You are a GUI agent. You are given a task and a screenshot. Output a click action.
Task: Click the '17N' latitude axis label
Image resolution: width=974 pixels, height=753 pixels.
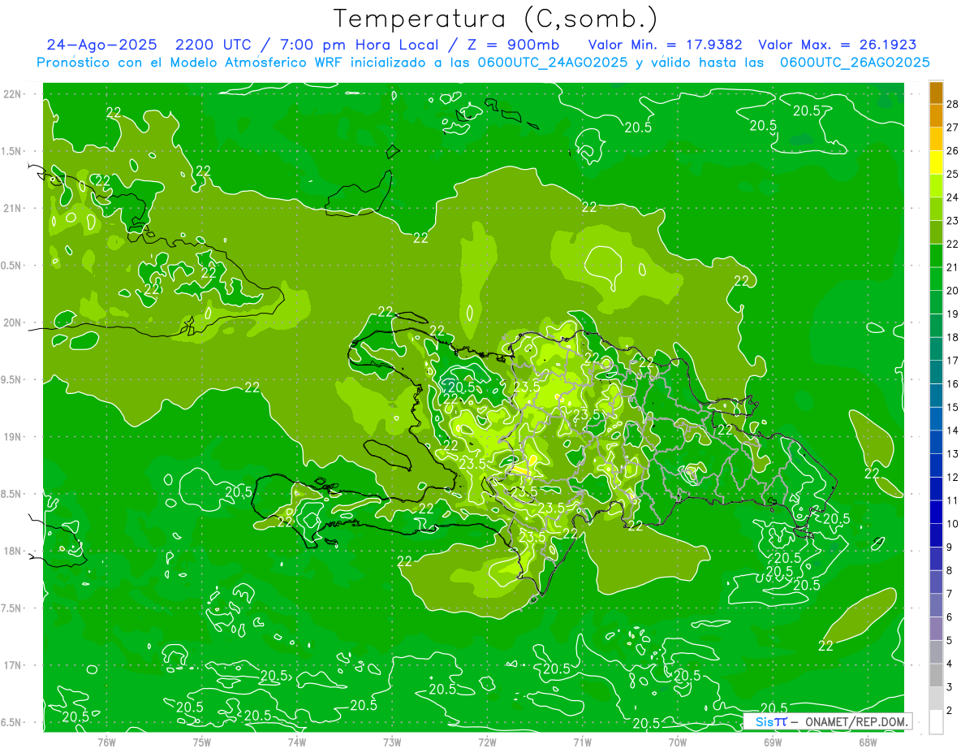[x=11, y=666]
